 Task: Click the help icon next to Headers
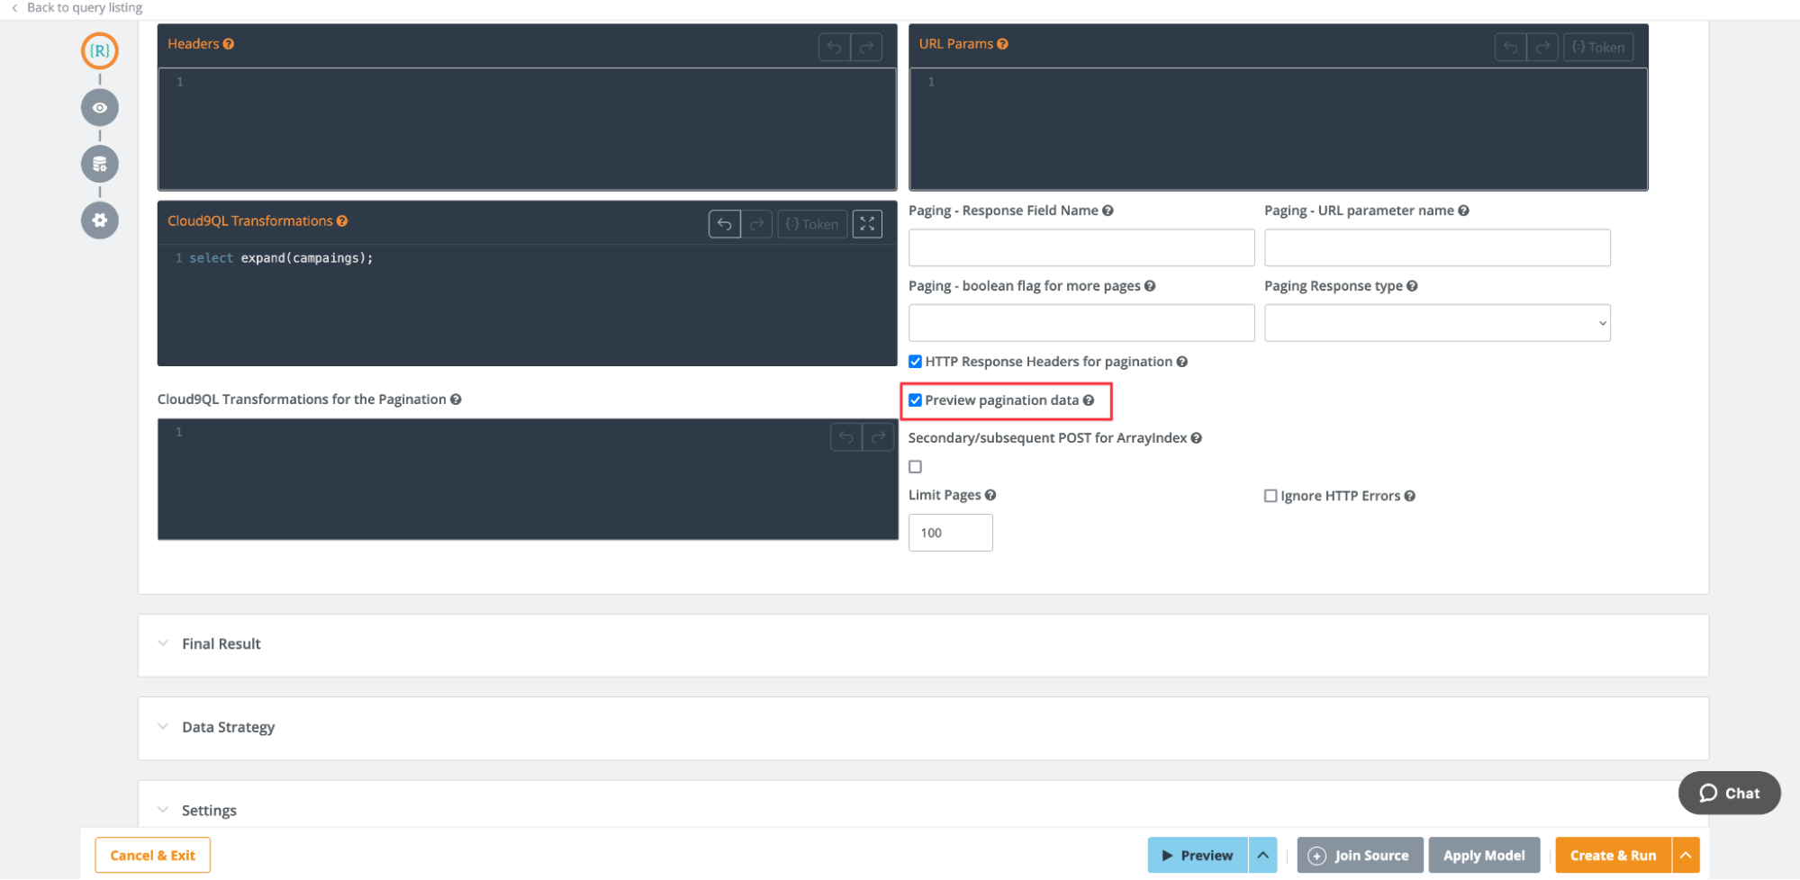click(229, 44)
